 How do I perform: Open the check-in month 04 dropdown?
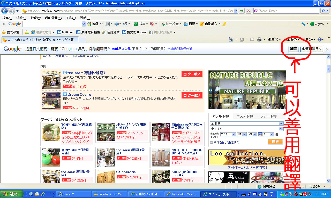pyautogui.click(x=242, y=134)
